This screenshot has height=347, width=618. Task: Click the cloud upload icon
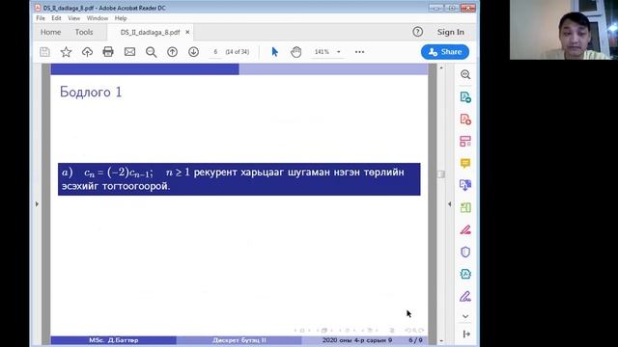[87, 52]
